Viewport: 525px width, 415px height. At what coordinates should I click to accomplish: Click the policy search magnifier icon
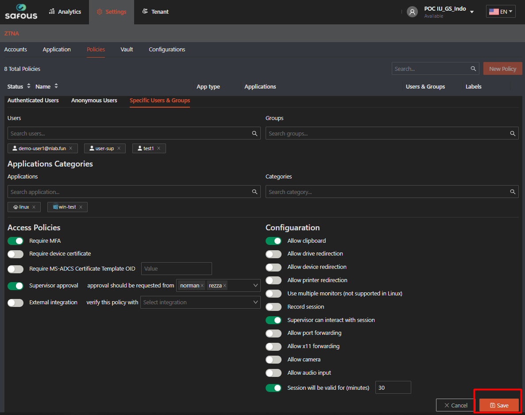tap(473, 69)
